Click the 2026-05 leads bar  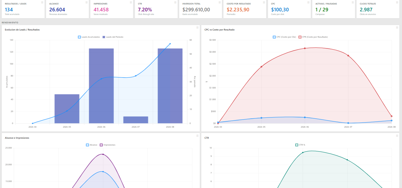pyautogui.click(x=67, y=109)
